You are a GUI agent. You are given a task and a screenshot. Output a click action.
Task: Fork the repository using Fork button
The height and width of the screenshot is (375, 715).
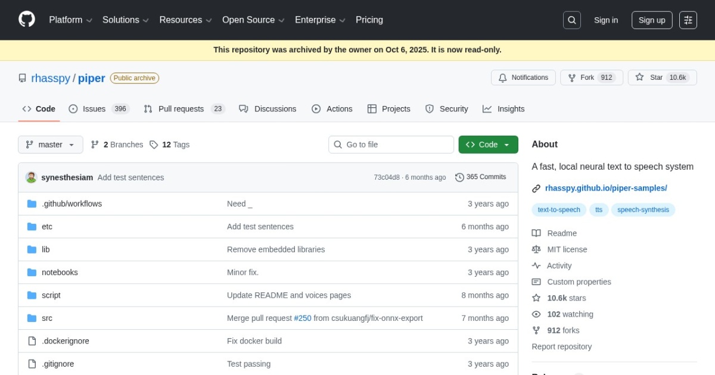[591, 77]
